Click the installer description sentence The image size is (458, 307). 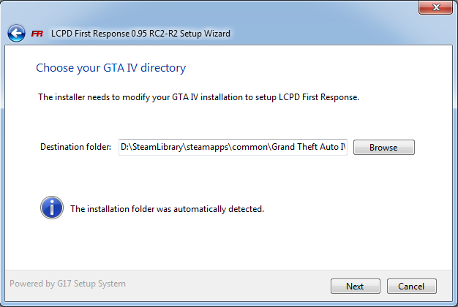pos(198,97)
